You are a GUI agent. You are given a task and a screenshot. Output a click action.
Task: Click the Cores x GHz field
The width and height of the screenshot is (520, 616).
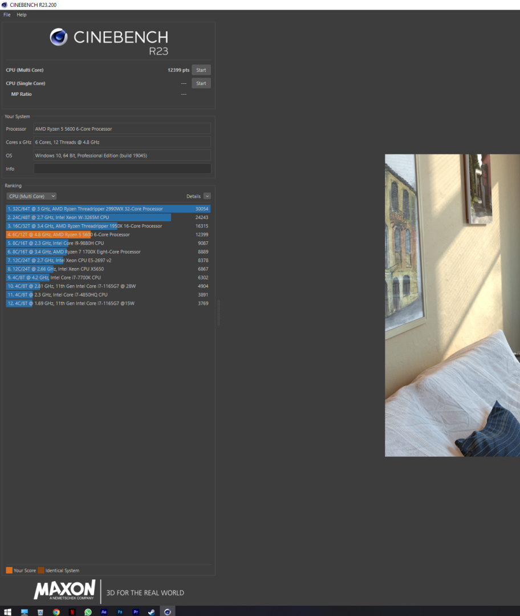pos(122,142)
